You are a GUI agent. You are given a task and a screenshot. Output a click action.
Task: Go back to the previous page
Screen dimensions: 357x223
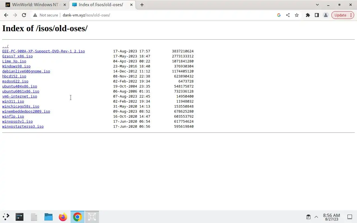(6, 15)
